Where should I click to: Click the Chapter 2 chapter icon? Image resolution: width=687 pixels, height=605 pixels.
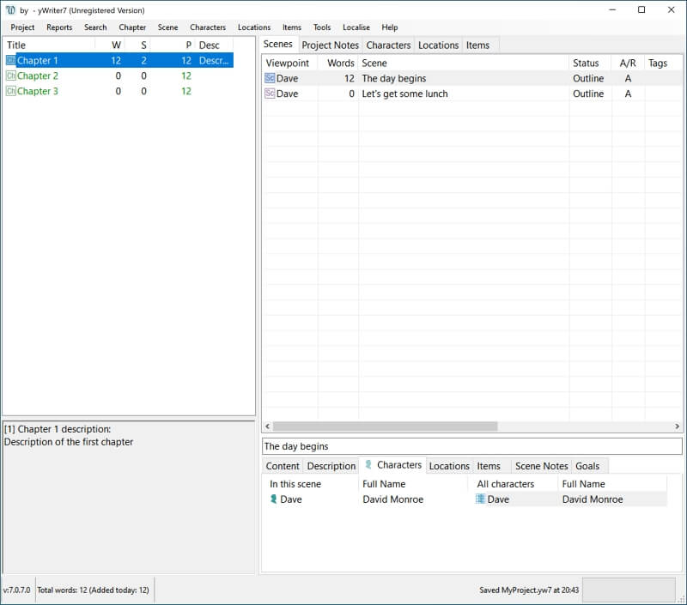(x=11, y=76)
